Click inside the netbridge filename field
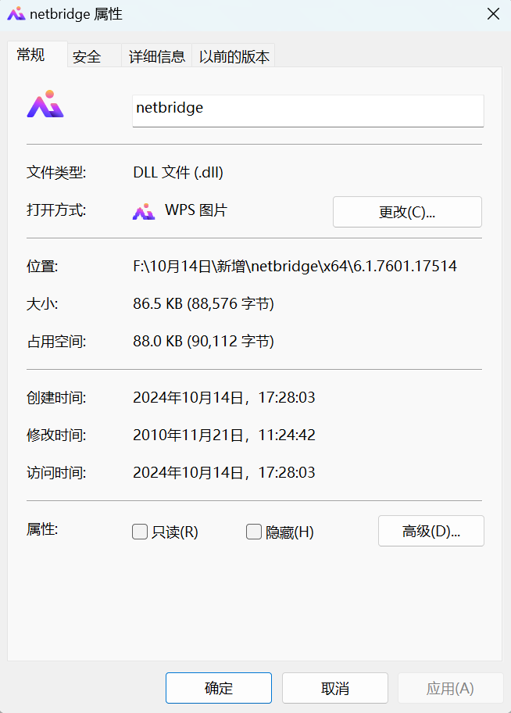The height and width of the screenshot is (713, 511). (x=307, y=110)
